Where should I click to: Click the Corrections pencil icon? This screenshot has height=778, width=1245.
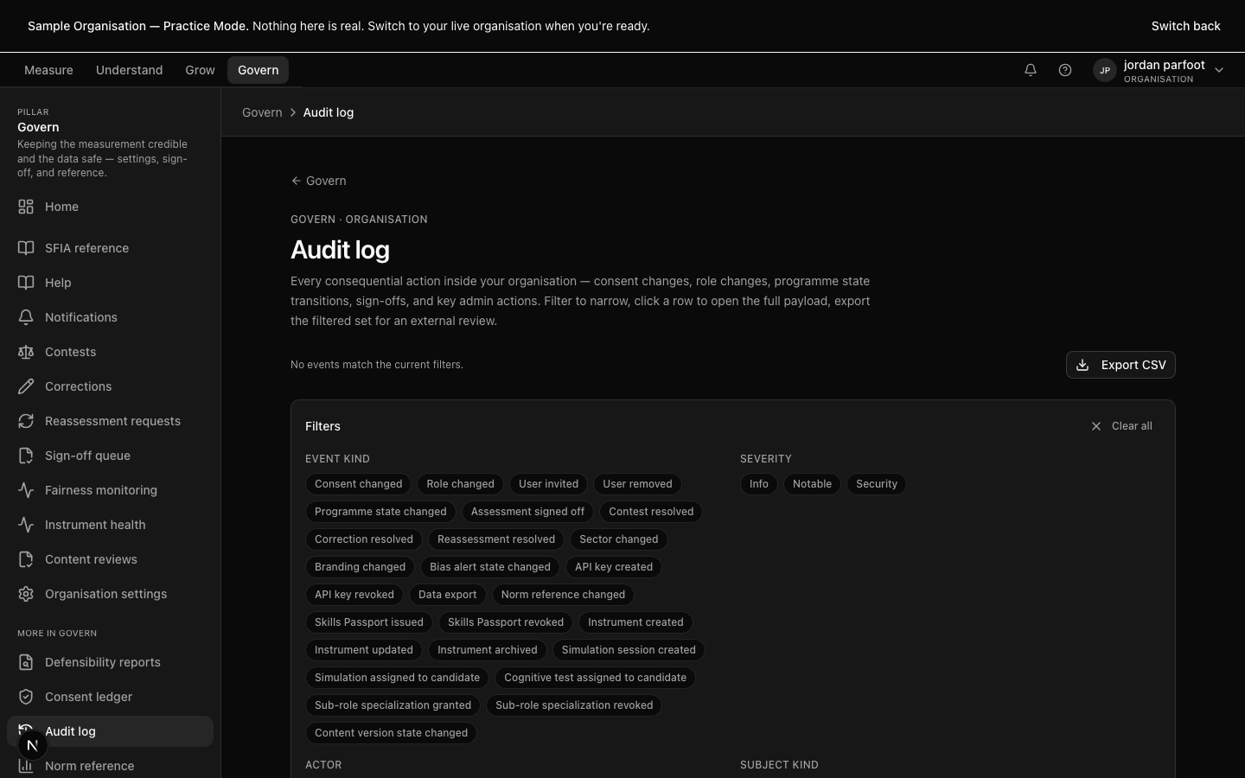[26, 386]
